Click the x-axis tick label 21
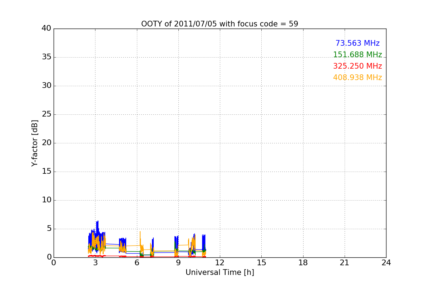The height and width of the screenshot is (286, 429). [x=345, y=263]
